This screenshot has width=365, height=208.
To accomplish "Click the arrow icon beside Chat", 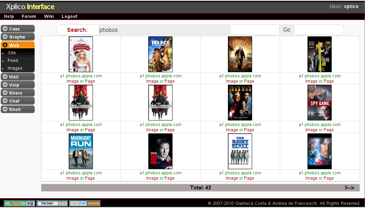I will (x=5, y=101).
